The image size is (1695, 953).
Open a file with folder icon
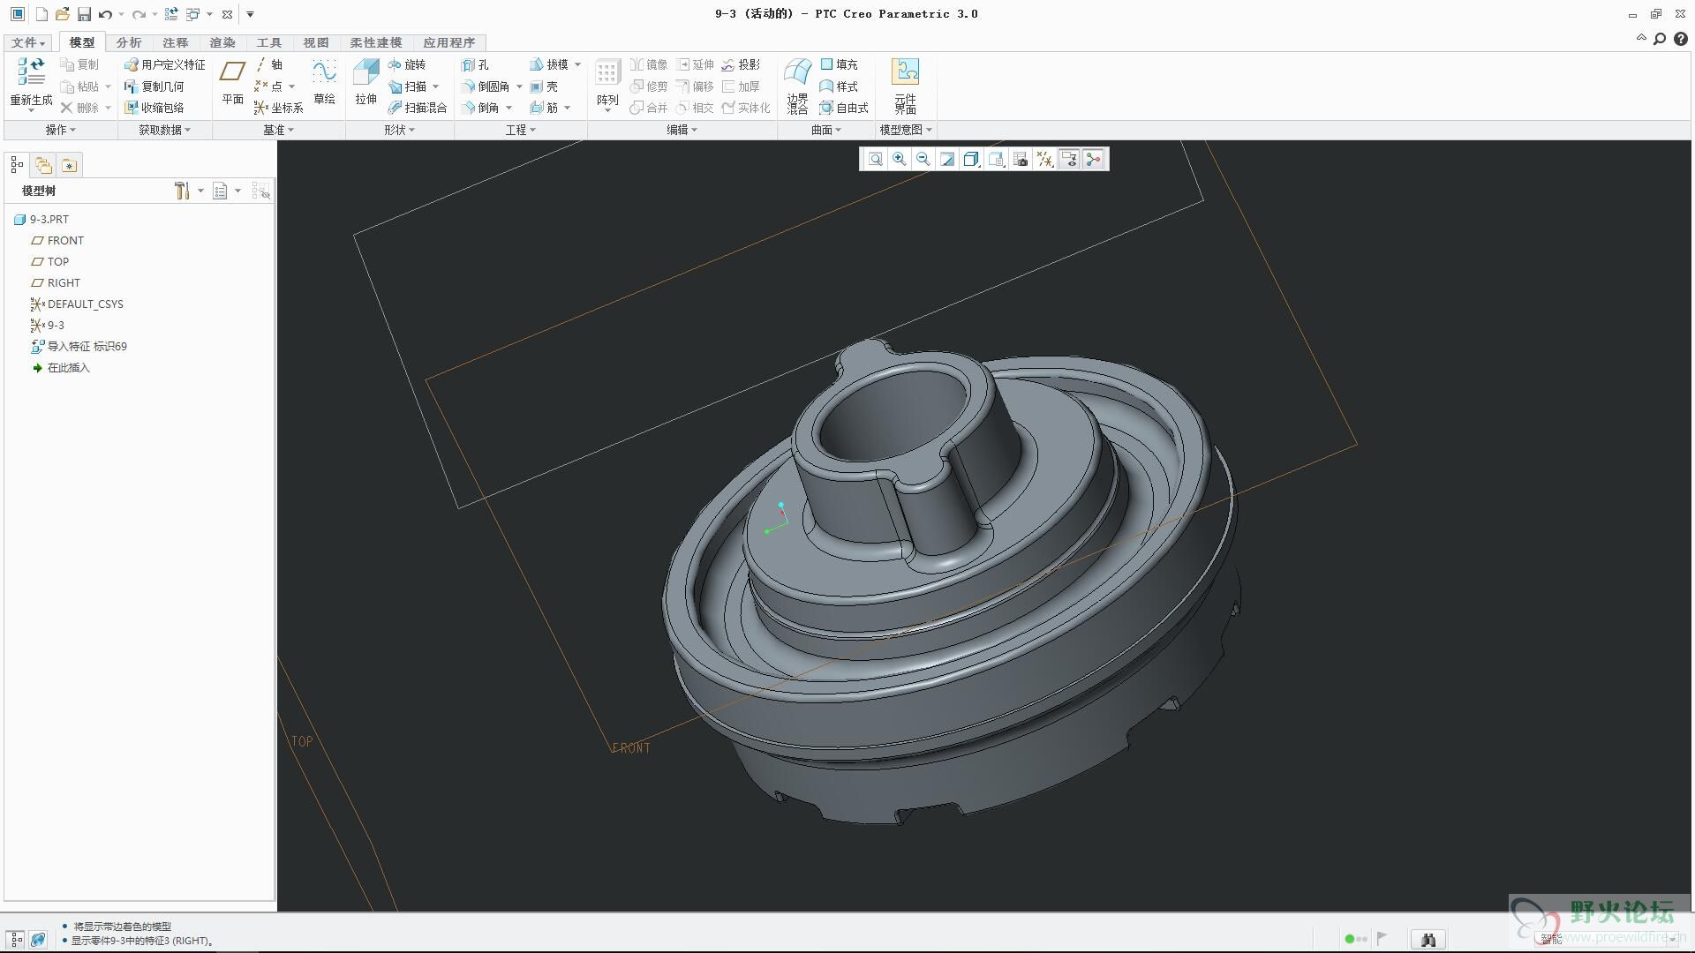[x=62, y=14]
